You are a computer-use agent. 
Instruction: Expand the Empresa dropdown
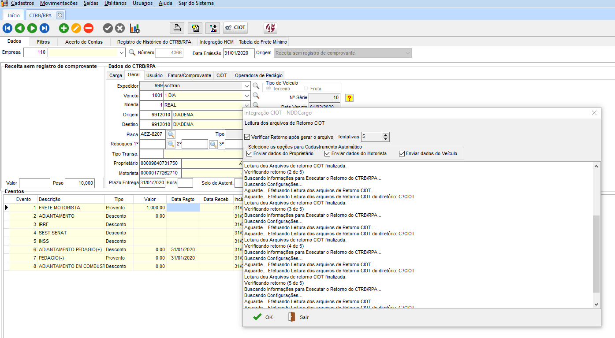(122, 53)
